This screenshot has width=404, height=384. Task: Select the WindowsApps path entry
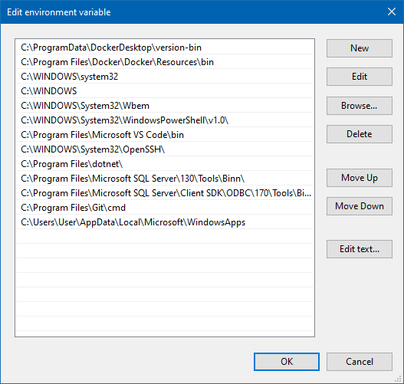[x=165, y=222]
